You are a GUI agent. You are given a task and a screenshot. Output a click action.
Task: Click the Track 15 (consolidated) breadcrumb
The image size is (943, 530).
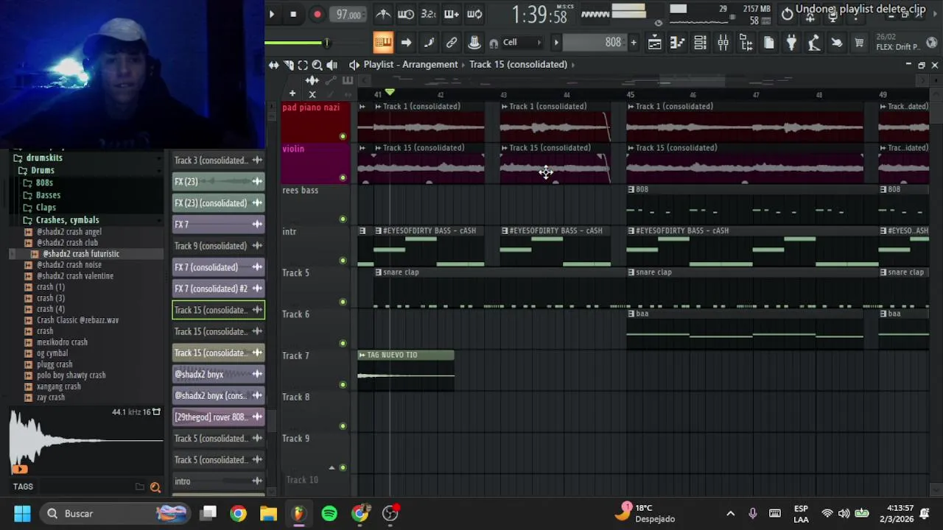click(518, 64)
